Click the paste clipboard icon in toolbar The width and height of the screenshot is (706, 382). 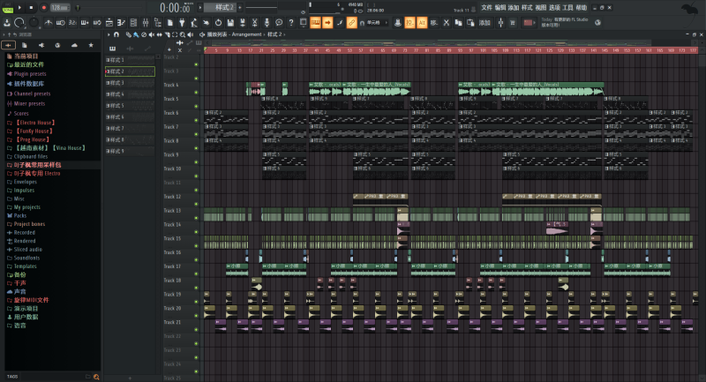pyautogui.click(x=470, y=23)
